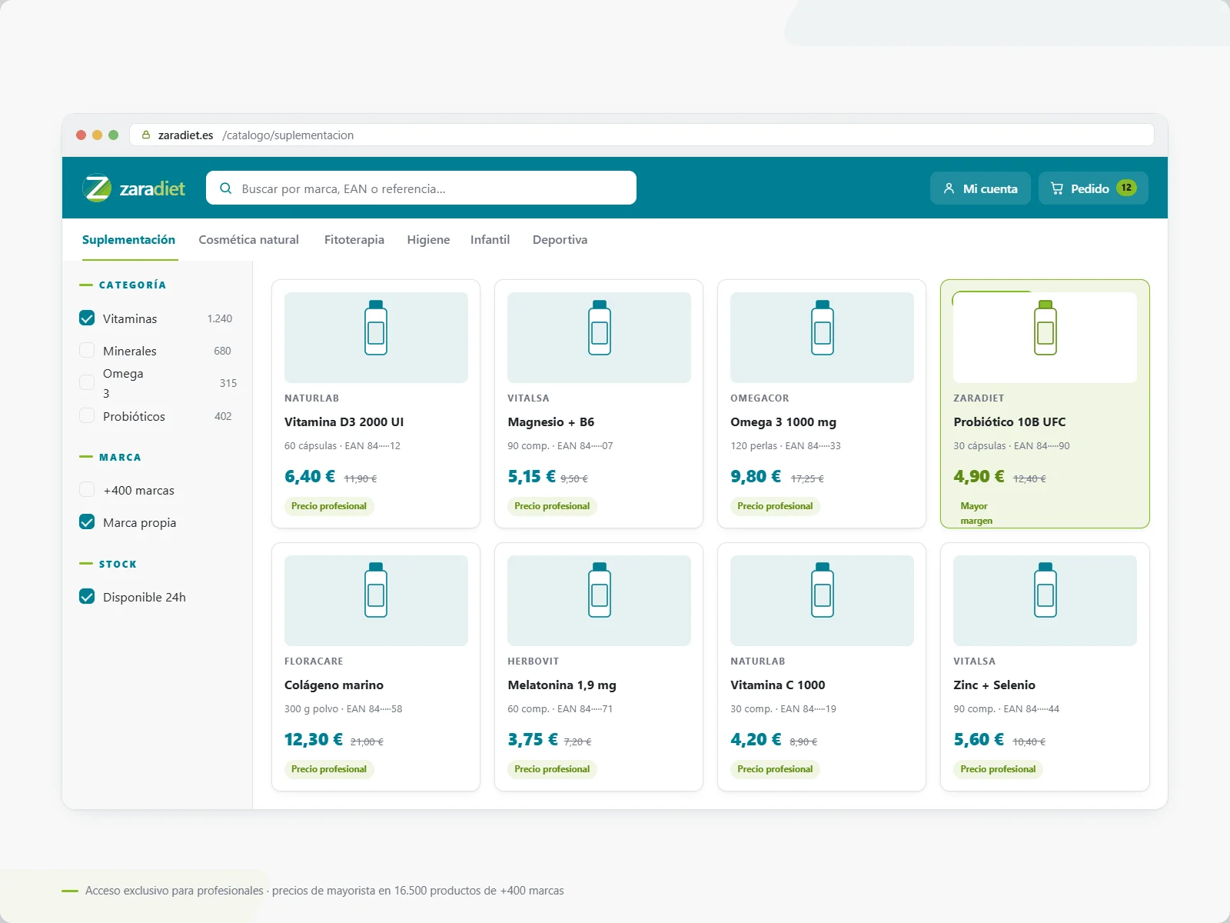
Task: Uncheck the Marca propia filter
Action: click(87, 522)
